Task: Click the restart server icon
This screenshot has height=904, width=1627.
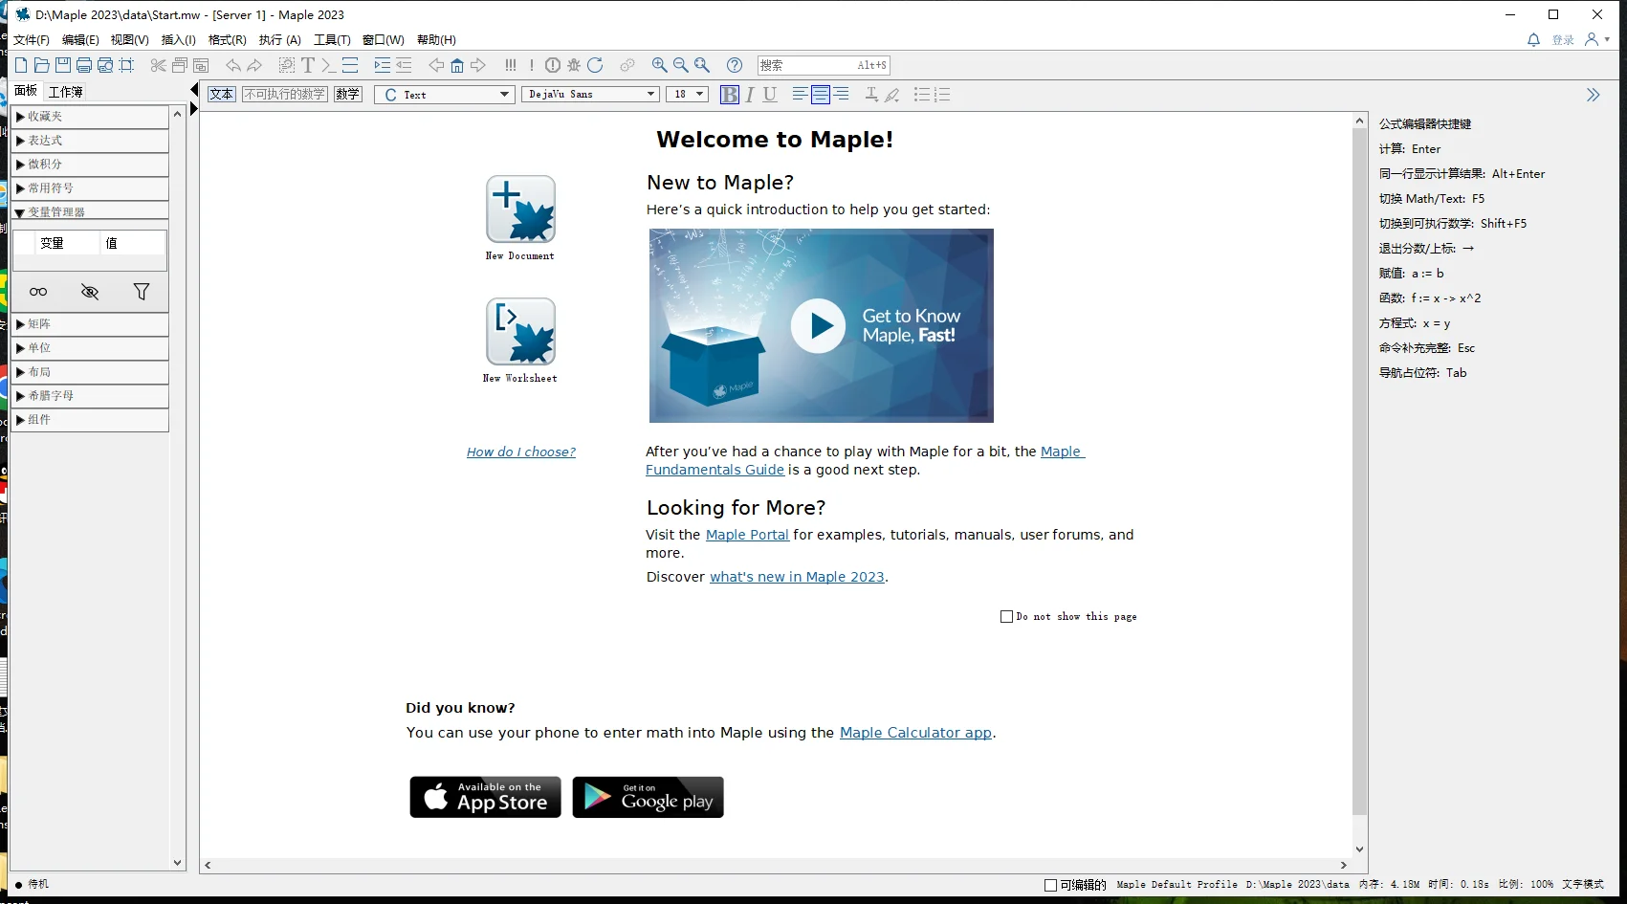Action: (595, 65)
